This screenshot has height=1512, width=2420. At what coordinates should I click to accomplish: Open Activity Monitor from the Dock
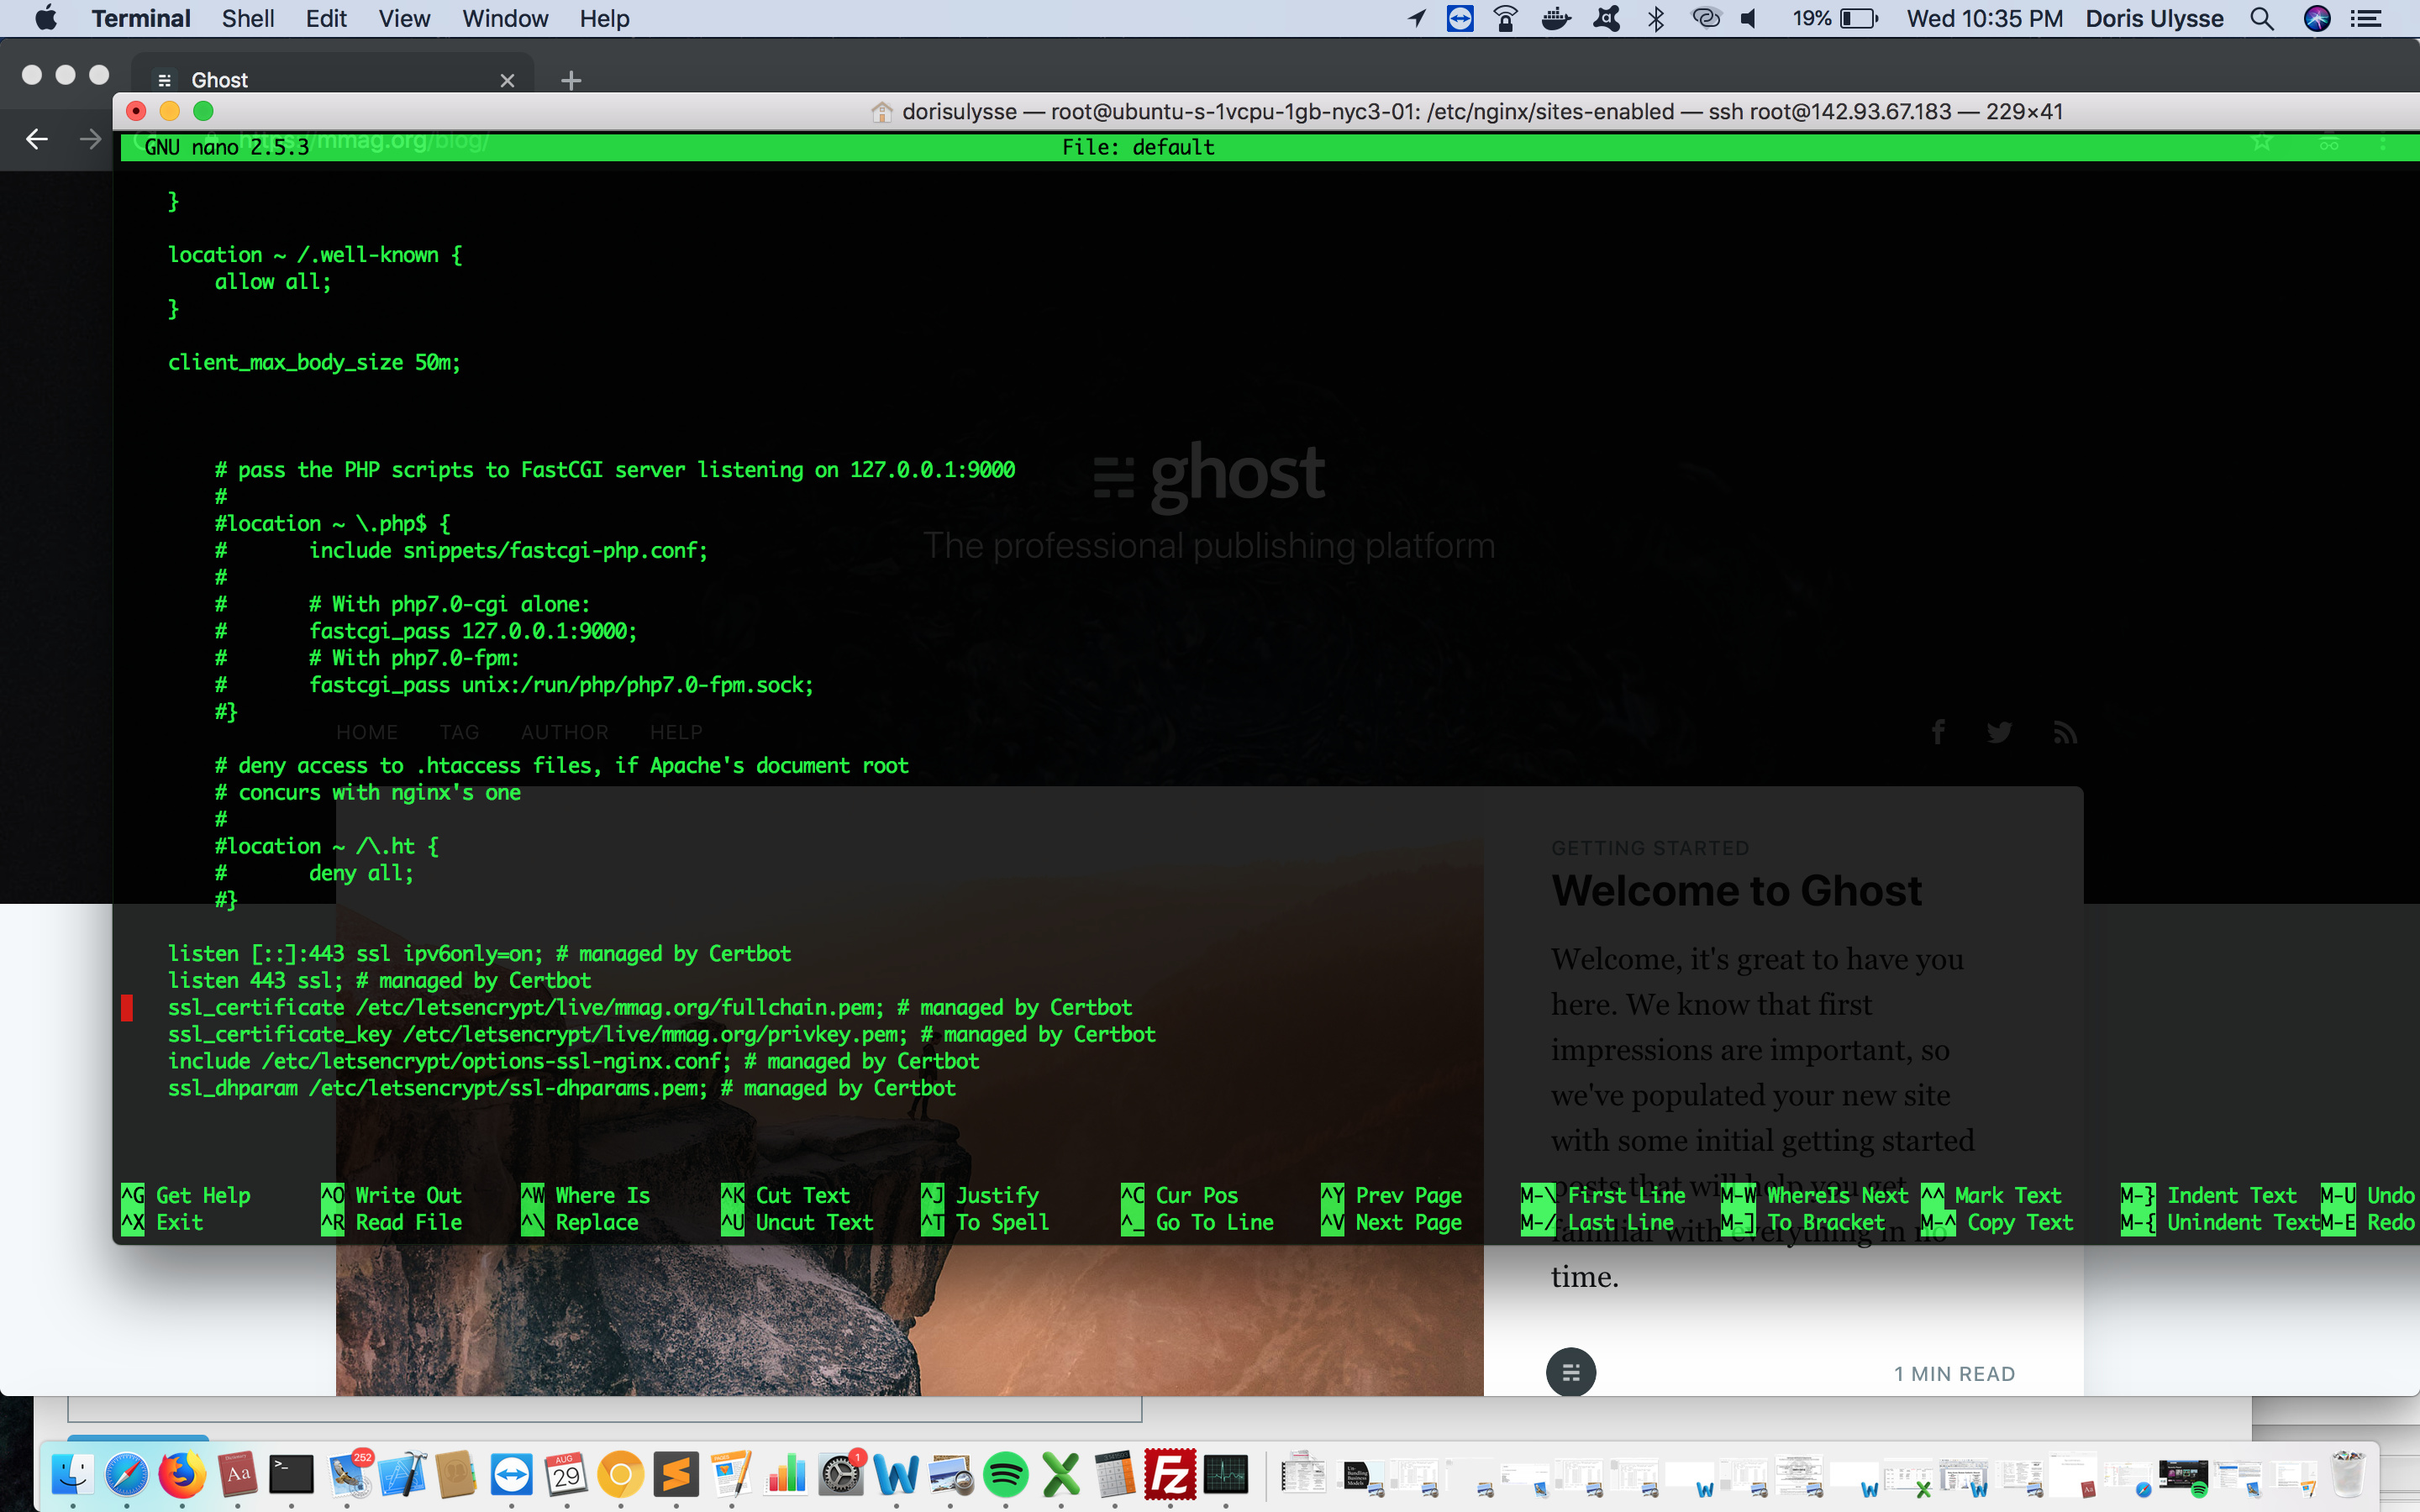coord(1225,1474)
